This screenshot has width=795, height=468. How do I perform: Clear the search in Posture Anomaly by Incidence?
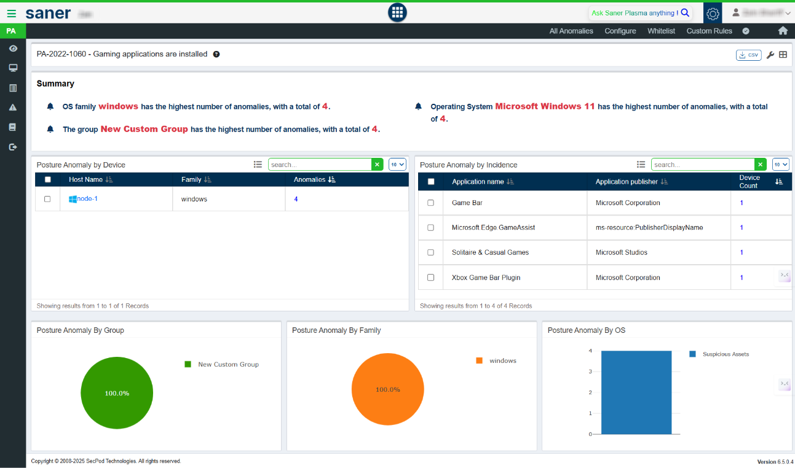(761, 165)
